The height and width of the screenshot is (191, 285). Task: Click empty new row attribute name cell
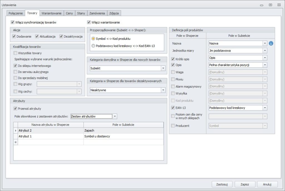tap(51, 142)
